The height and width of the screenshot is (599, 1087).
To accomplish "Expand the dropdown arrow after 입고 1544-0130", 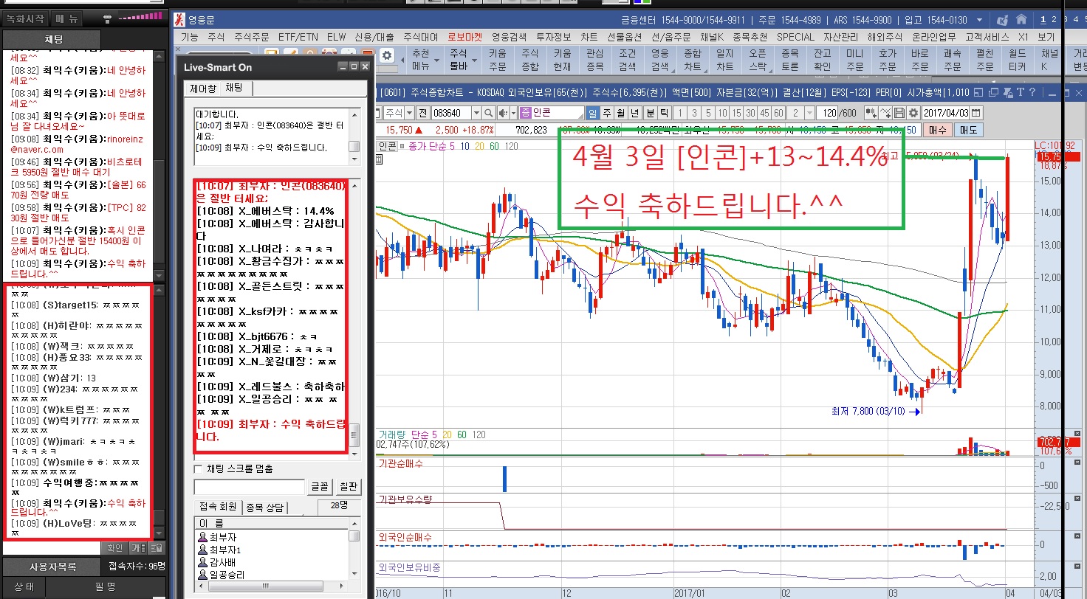I will coord(979,20).
